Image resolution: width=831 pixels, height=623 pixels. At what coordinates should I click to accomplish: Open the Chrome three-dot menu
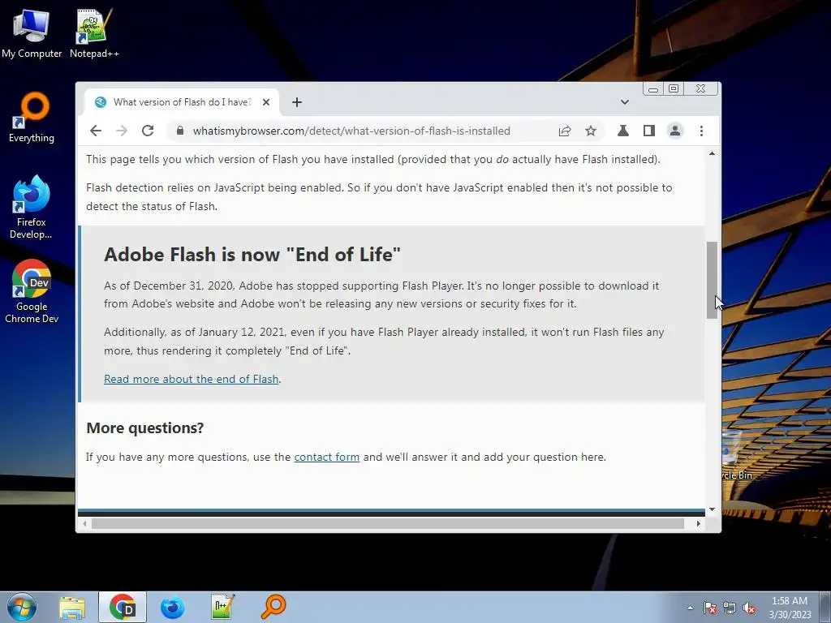coord(702,131)
